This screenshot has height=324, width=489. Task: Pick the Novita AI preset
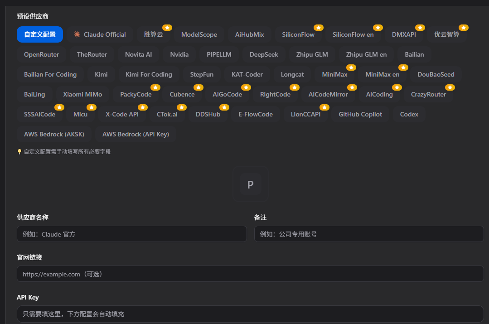coord(139,54)
